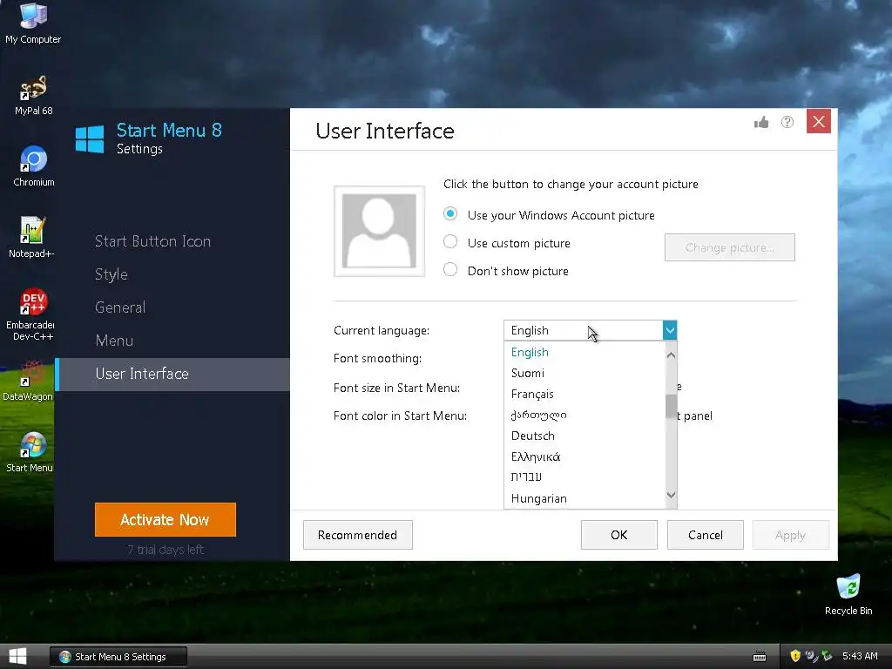
Task: Click the Recommended button
Action: [x=357, y=535]
